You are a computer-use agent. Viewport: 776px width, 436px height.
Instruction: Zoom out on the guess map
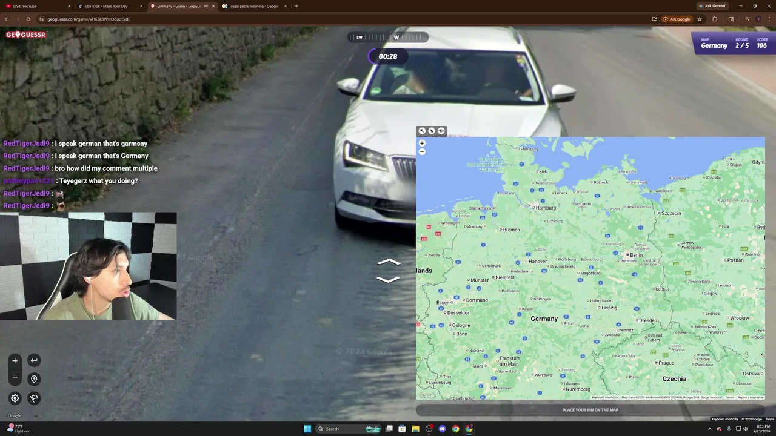coord(422,151)
